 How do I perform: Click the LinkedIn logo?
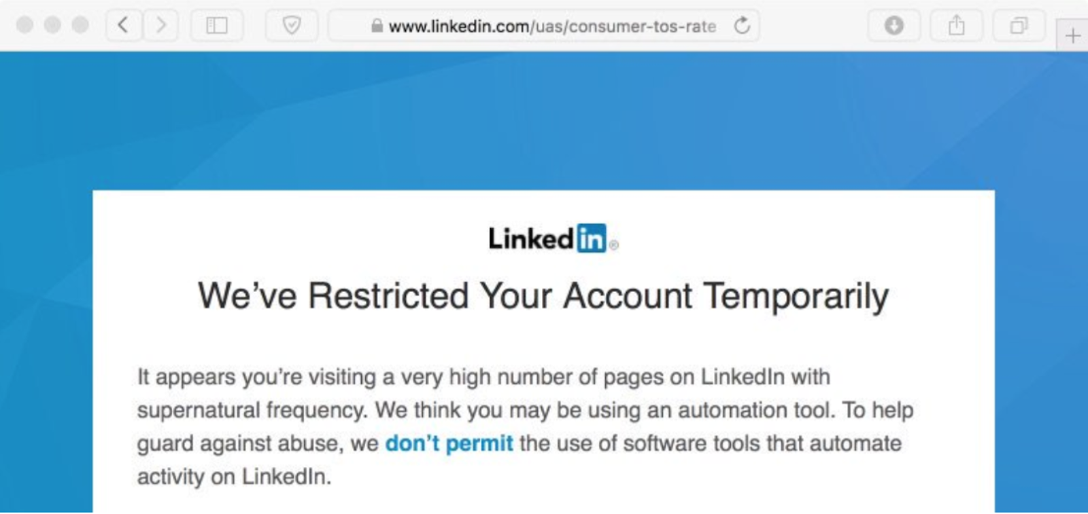(547, 239)
